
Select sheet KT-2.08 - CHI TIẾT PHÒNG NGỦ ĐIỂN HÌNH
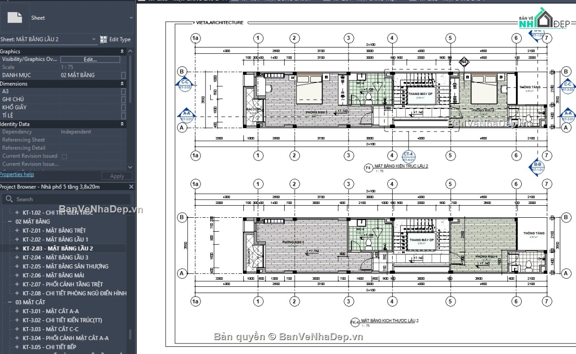74,293
